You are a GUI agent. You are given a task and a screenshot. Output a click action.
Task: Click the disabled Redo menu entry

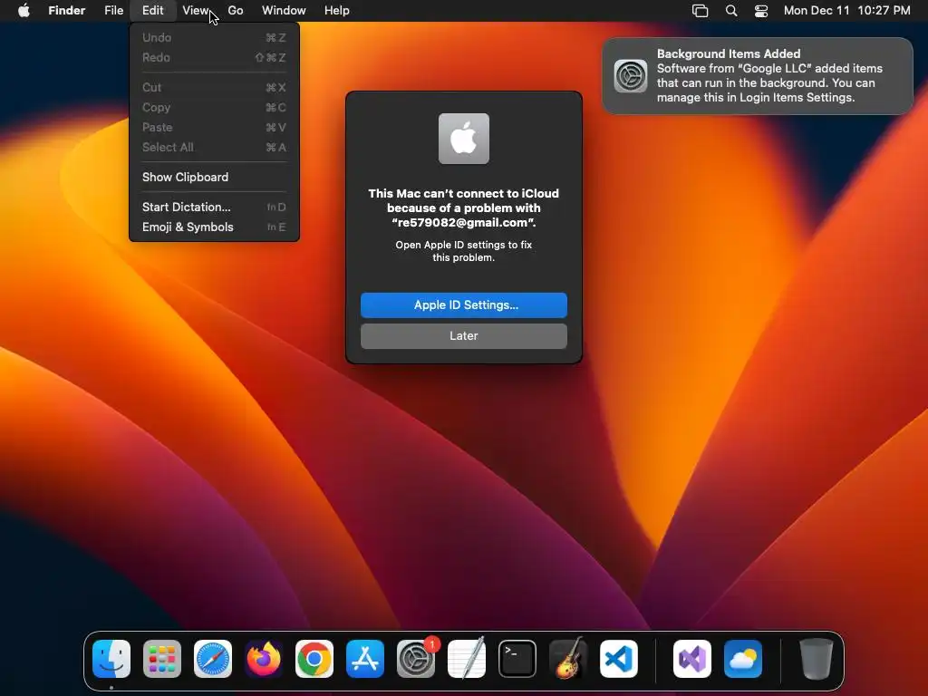(x=214, y=57)
